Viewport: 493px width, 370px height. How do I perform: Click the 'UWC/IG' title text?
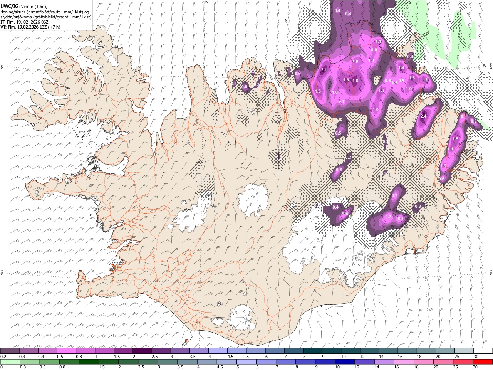point(9,6)
